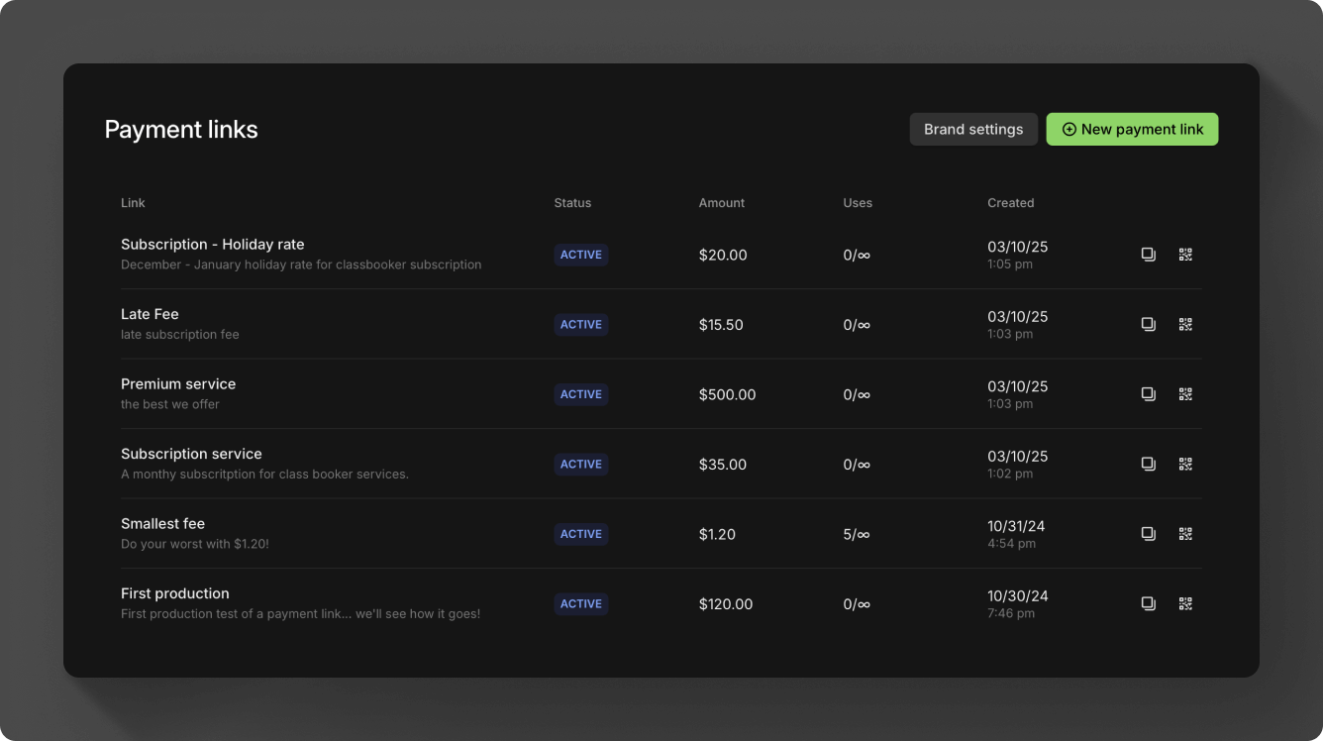The image size is (1323, 741).
Task: Copy the Subscription service payment link
Action: click(x=1148, y=464)
